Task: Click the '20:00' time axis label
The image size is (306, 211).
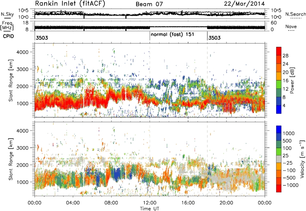Action: click(x=226, y=203)
